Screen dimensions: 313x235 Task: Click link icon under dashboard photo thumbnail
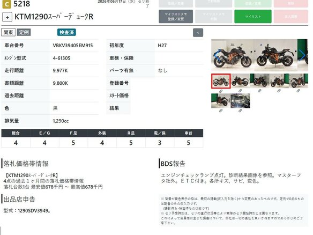click(240, 111)
